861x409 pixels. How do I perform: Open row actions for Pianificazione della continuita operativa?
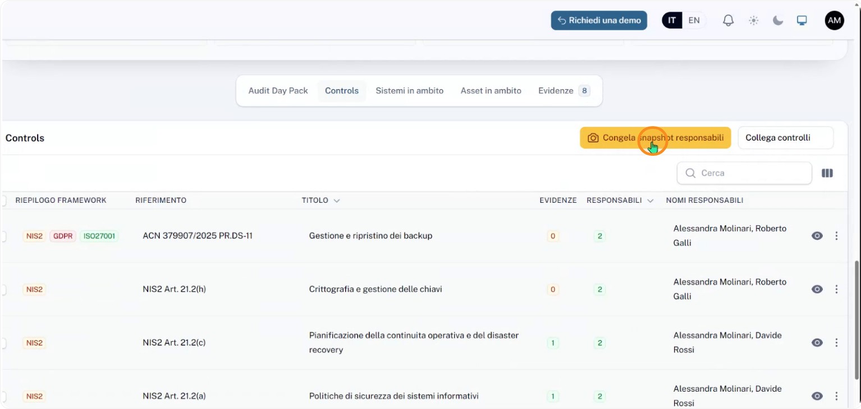(x=836, y=342)
